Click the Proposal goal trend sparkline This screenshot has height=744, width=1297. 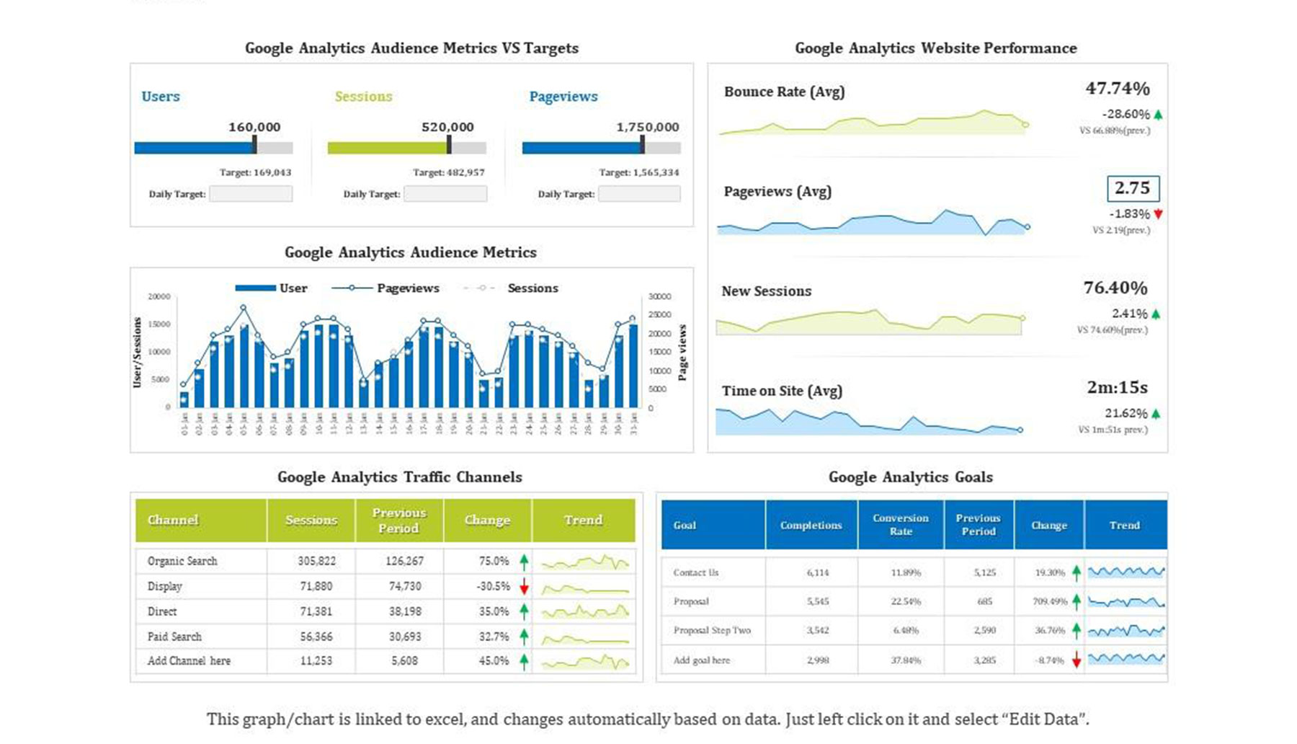[1126, 601]
